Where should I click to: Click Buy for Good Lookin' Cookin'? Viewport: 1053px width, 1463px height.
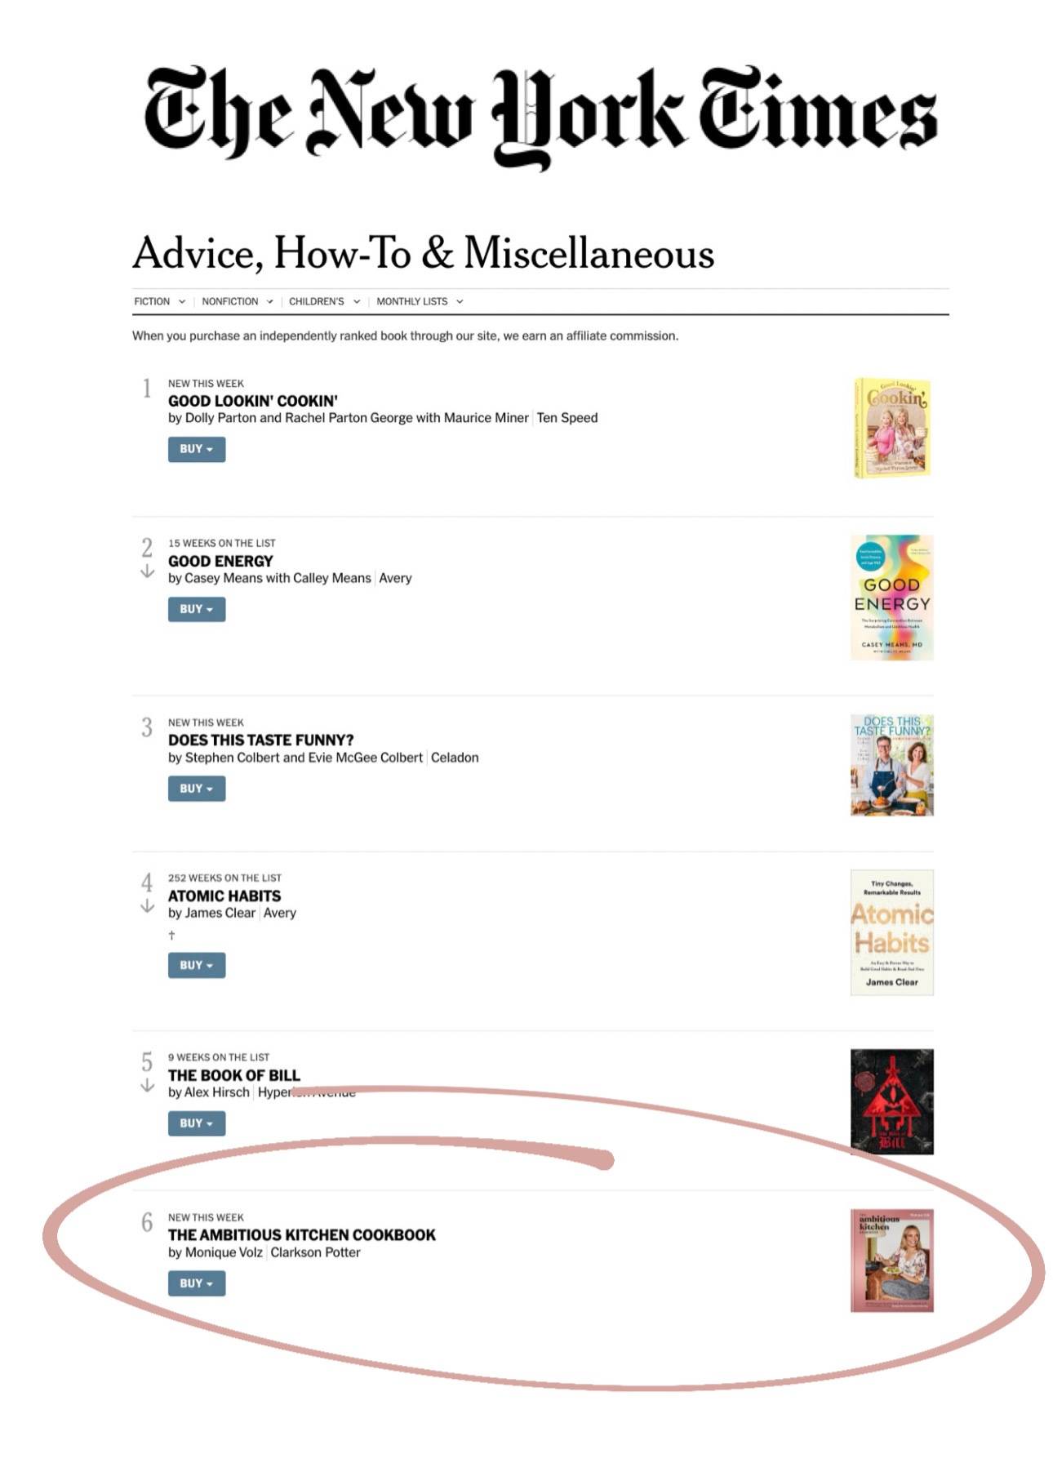[197, 449]
